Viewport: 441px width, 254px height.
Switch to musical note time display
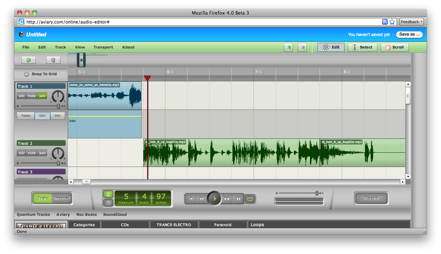pos(109,194)
